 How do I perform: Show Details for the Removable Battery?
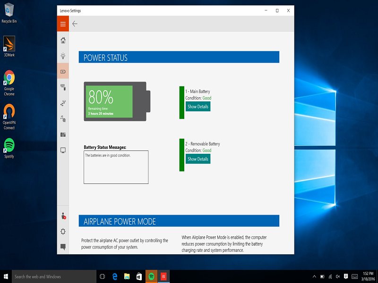(x=198, y=159)
